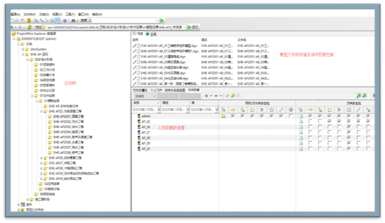Click the folder-security red X delete column icon
385x223 pixels.
262,110
